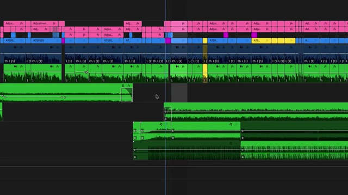Select the fade-in transition starting the second music clip
The height and width of the screenshot is (195, 348).
point(167,114)
